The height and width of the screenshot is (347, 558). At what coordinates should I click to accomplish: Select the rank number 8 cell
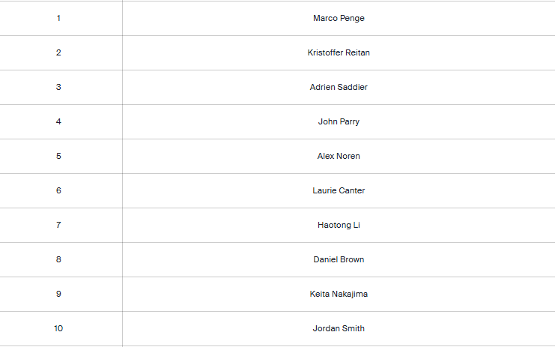[x=58, y=259]
